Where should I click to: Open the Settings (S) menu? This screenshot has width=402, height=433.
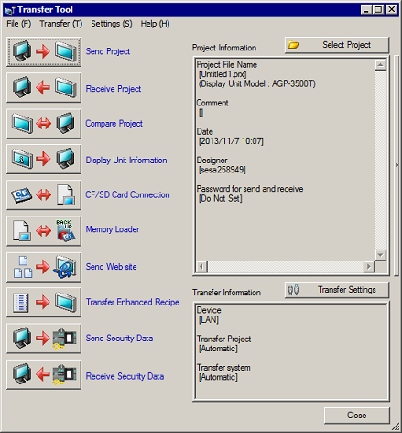pyautogui.click(x=112, y=24)
